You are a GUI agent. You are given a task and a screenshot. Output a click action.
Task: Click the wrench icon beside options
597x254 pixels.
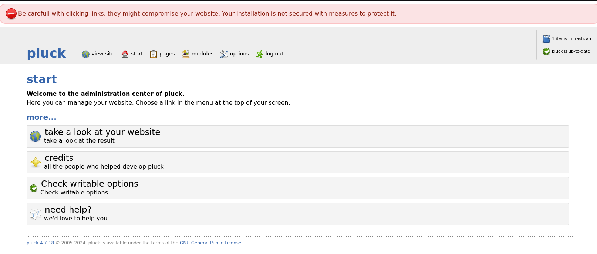click(x=224, y=54)
